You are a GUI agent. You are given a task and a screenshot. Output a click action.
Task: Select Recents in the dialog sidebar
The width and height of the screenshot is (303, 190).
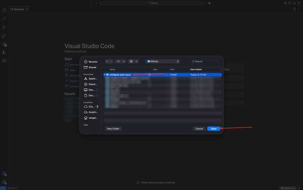[90, 62]
